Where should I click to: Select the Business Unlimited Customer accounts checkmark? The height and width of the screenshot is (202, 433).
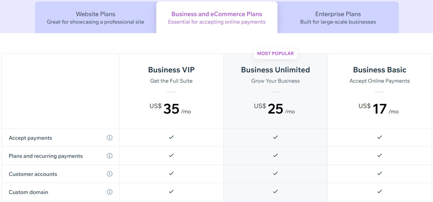[x=275, y=174]
